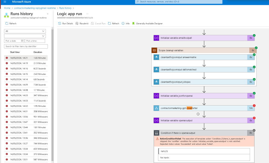Expand the Initialize variable emailbodyall action
Viewport: 269px width, 163px height.
tap(204, 38)
